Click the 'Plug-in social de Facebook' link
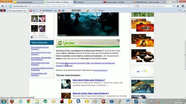186x104 pixels. 41,37
